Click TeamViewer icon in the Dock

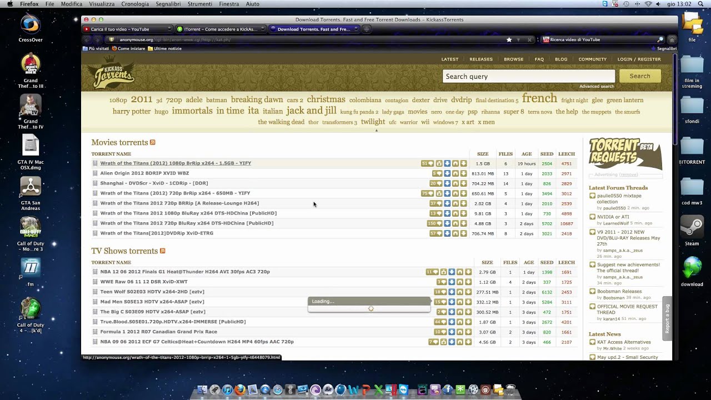[403, 390]
